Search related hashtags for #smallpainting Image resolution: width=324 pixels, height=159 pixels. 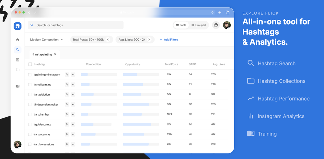pyautogui.click(x=67, y=85)
